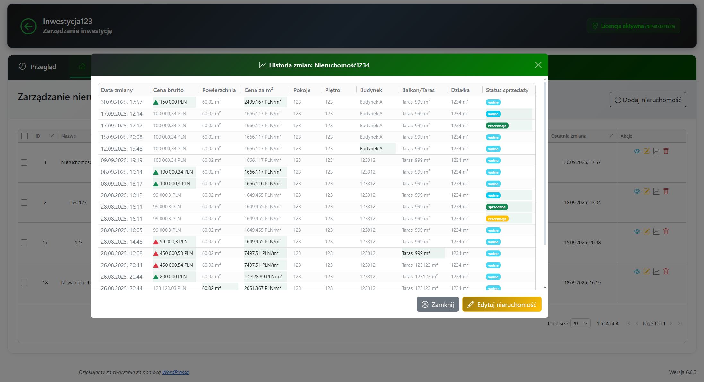The width and height of the screenshot is (704, 382).
Task: View details via eye icon in row 2
Action: [637, 191]
